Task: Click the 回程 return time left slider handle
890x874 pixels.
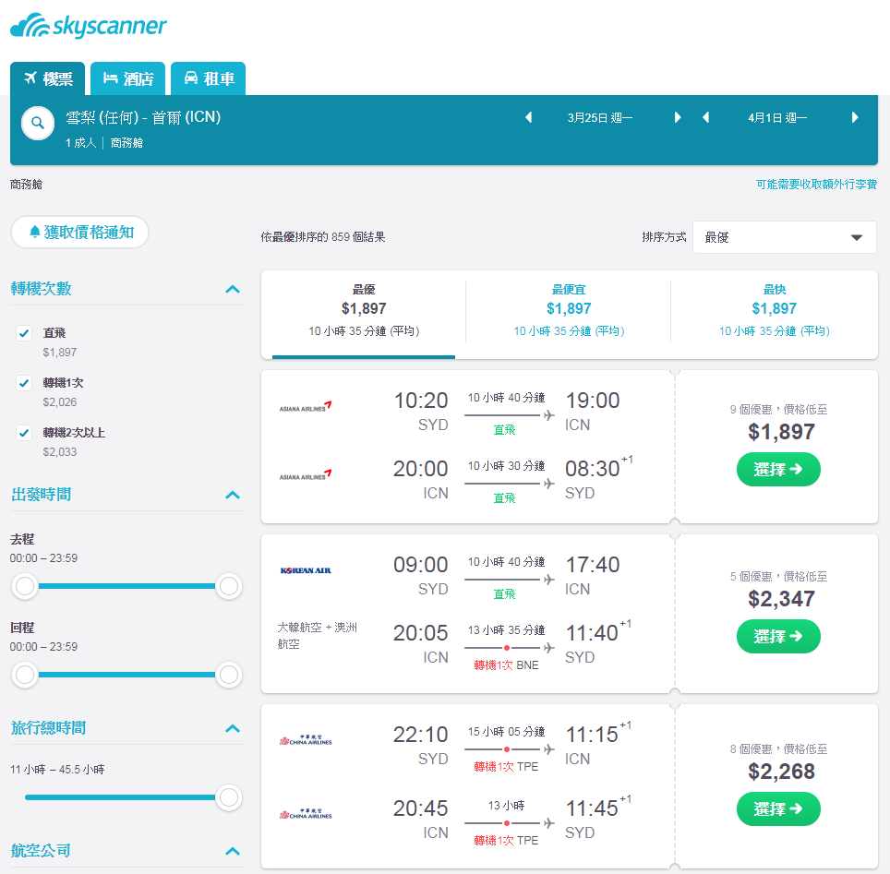Action: (25, 675)
